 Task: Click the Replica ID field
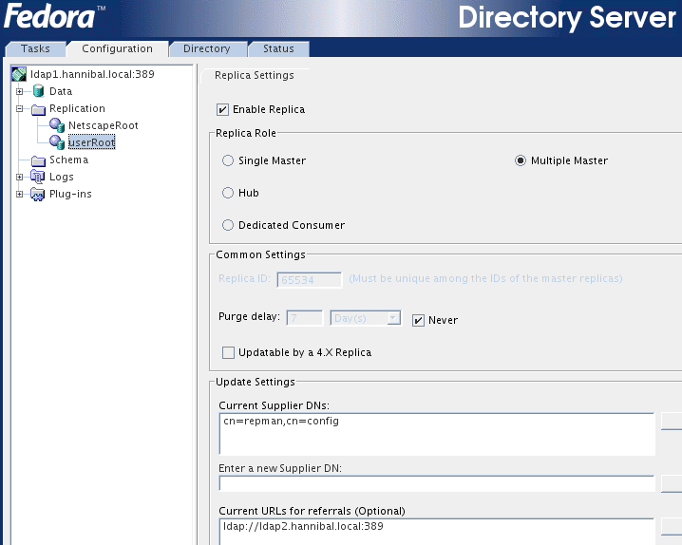point(310,280)
